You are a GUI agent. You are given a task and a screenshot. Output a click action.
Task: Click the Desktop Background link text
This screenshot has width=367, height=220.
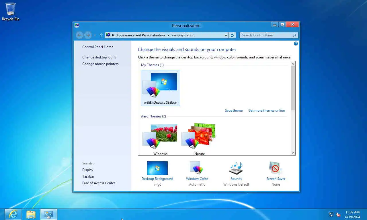(157, 179)
